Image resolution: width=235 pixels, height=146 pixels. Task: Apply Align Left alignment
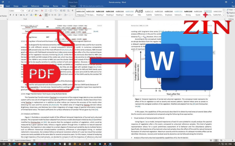click(x=46, y=15)
